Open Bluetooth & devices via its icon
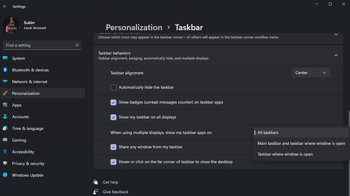 (x=5, y=70)
